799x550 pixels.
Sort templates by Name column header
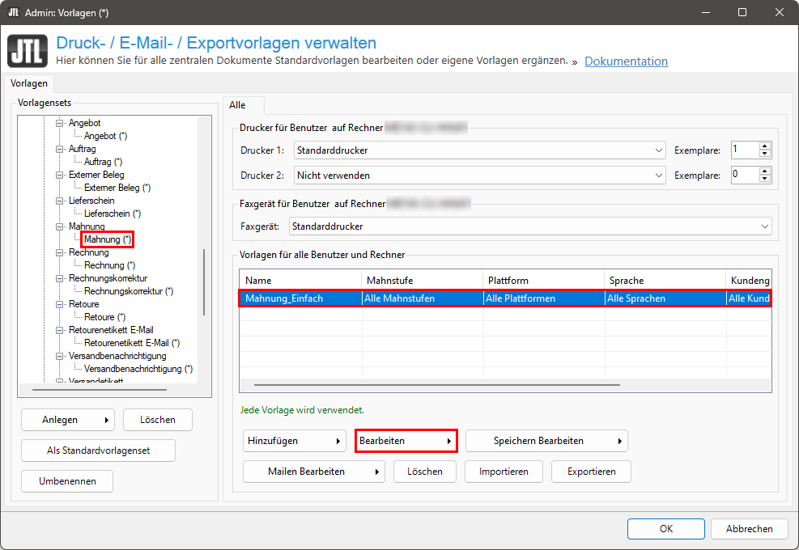point(300,281)
